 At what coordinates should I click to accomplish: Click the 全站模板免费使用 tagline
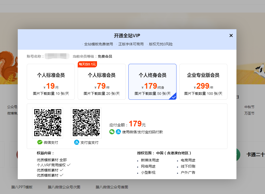coord(99,44)
